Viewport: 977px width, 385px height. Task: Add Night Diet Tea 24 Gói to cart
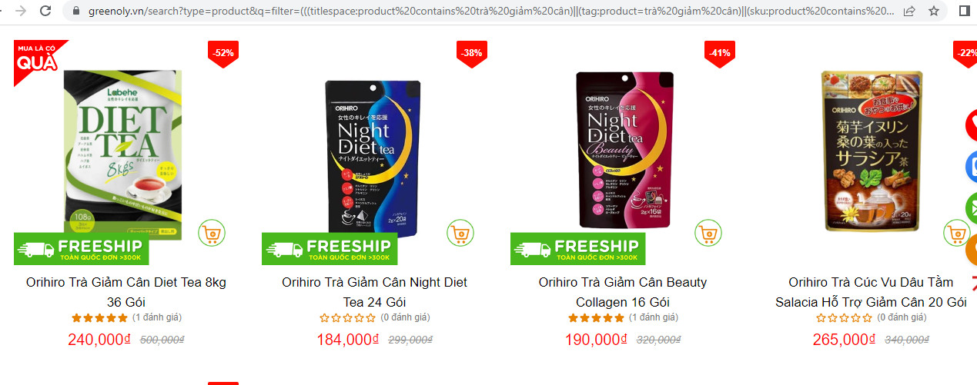click(460, 232)
